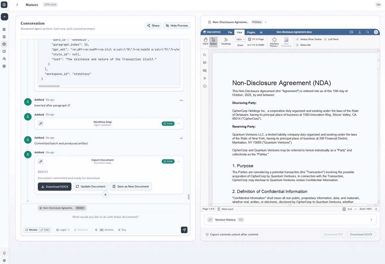Open the Search panel in the document sidebar
Viewport: 385px width, 264px height.
coord(205,55)
